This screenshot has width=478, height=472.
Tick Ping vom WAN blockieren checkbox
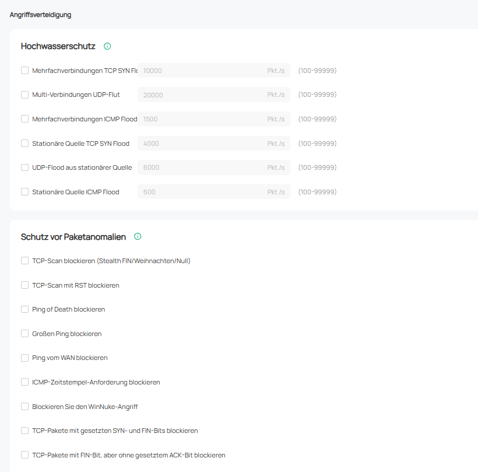25,358
